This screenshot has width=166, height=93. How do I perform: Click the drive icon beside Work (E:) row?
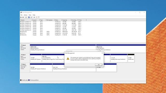21,35
